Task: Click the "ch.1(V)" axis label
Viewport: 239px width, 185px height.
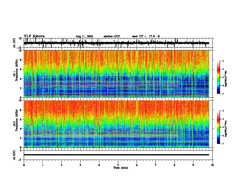Action: click(14, 43)
